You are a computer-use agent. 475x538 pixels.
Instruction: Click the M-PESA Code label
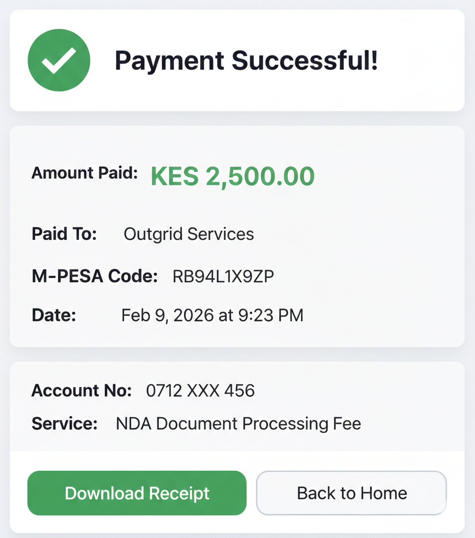[x=95, y=276]
